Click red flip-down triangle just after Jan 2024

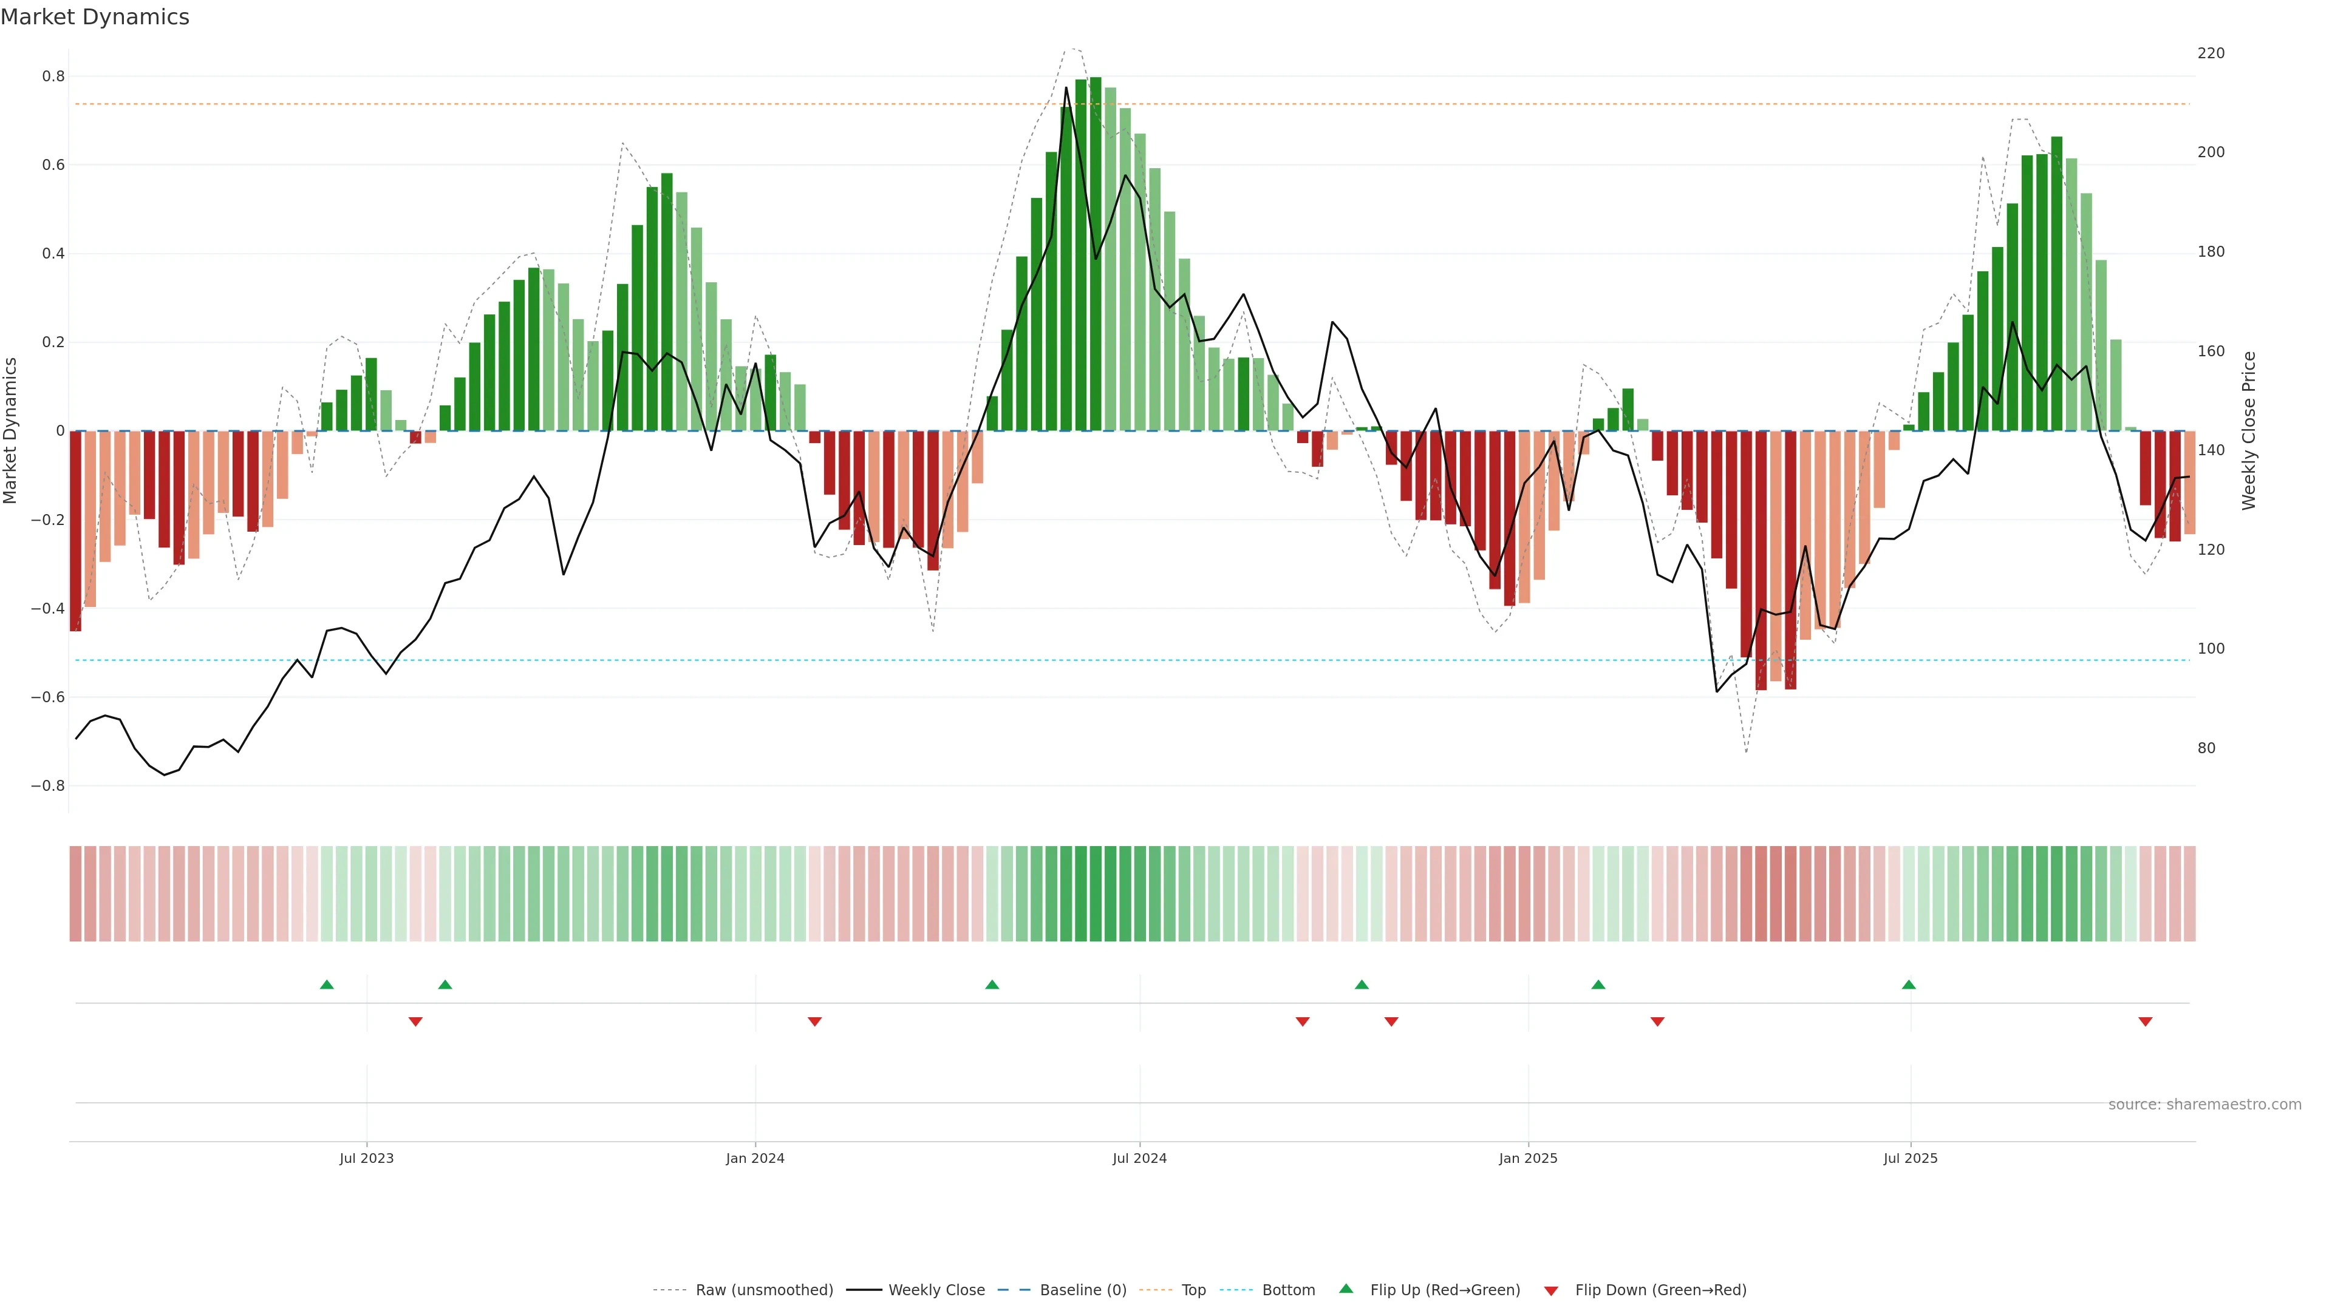point(815,1021)
